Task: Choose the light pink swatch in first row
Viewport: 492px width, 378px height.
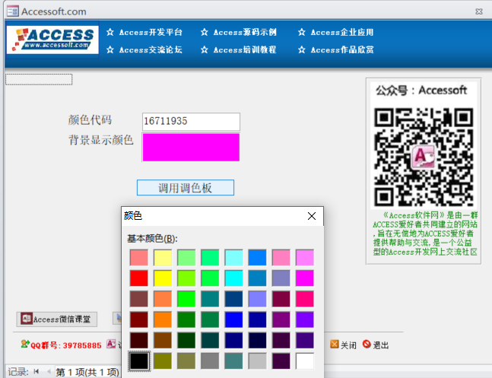Action: point(281,257)
